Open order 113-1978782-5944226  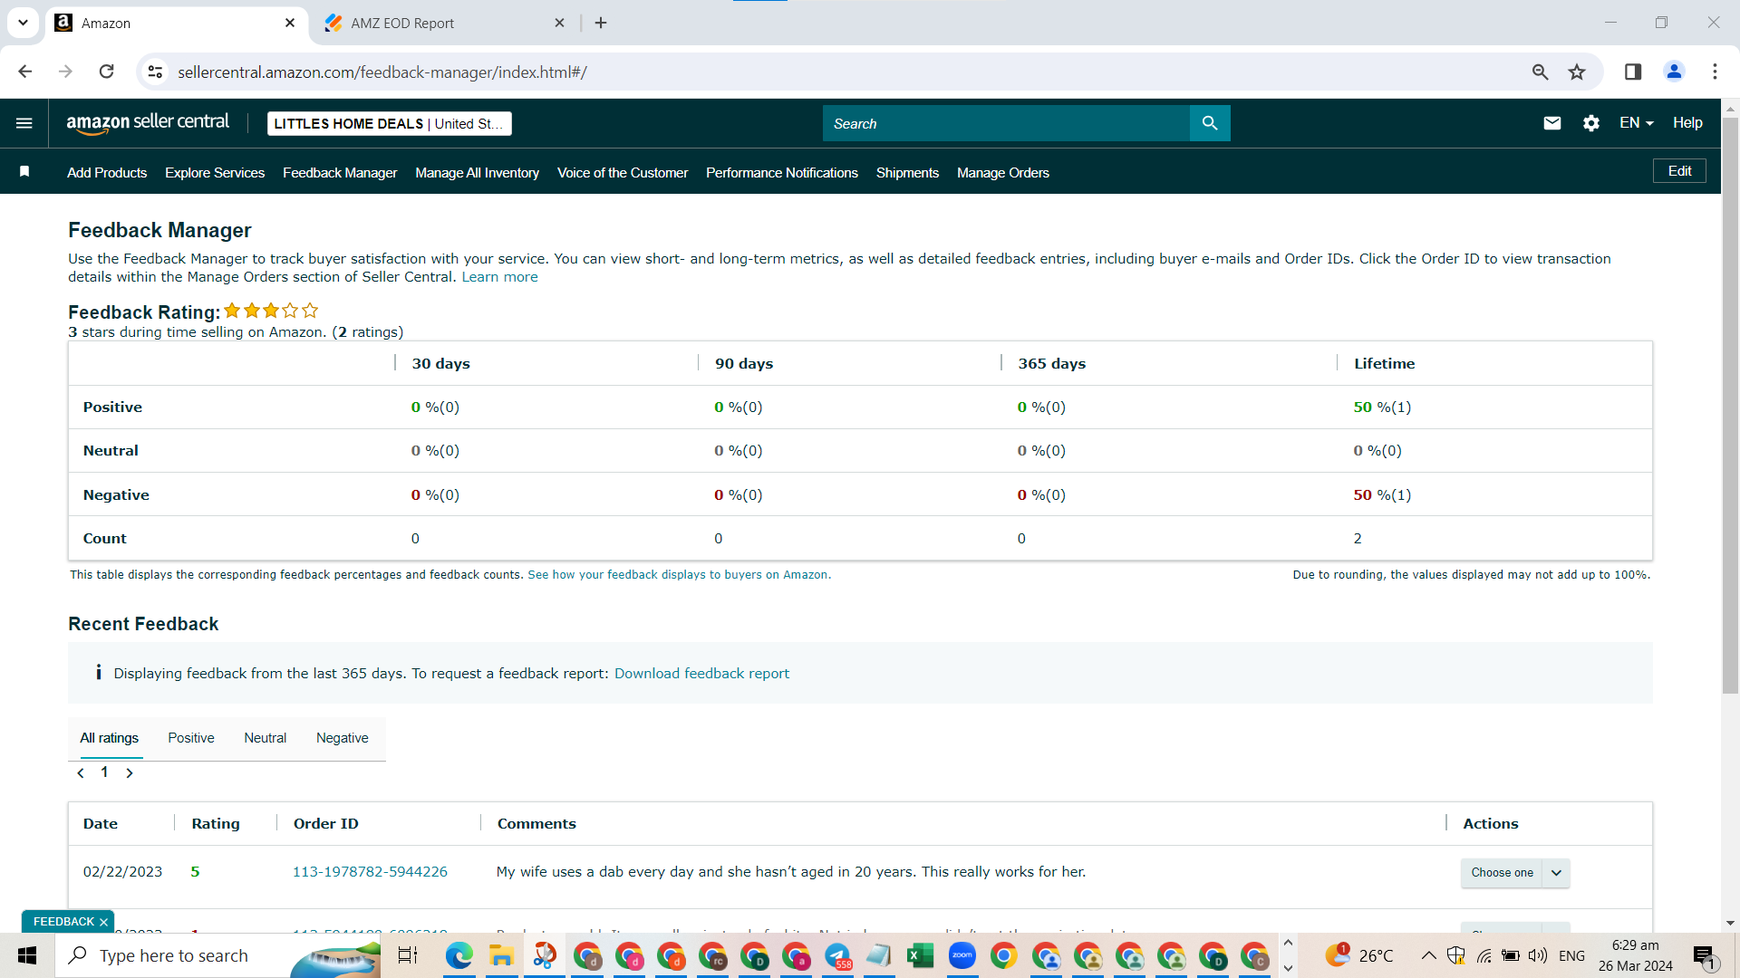370,872
